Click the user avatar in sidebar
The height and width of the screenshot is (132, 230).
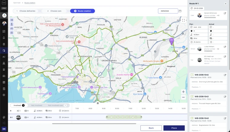(4, 23)
